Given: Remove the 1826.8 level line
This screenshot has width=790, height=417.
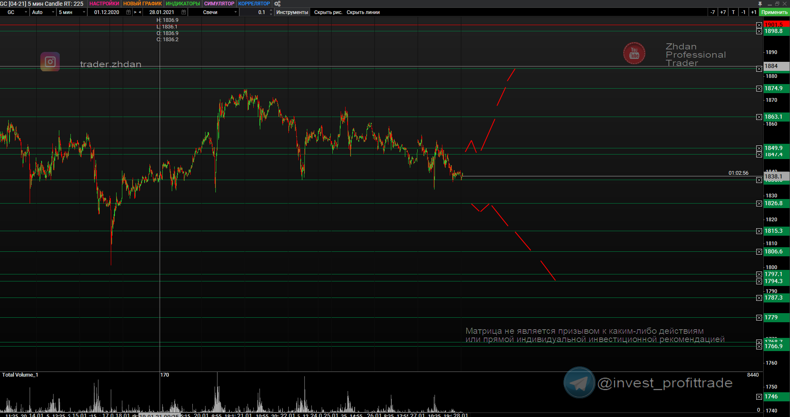Looking at the screenshot, I should coord(759,204).
